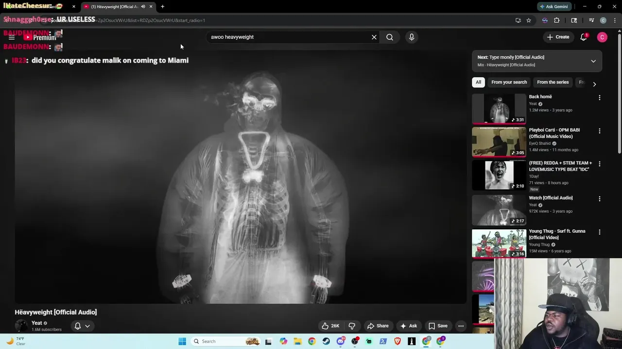Open options for Young Thug Surf video
The height and width of the screenshot is (349, 622).
coord(599,232)
